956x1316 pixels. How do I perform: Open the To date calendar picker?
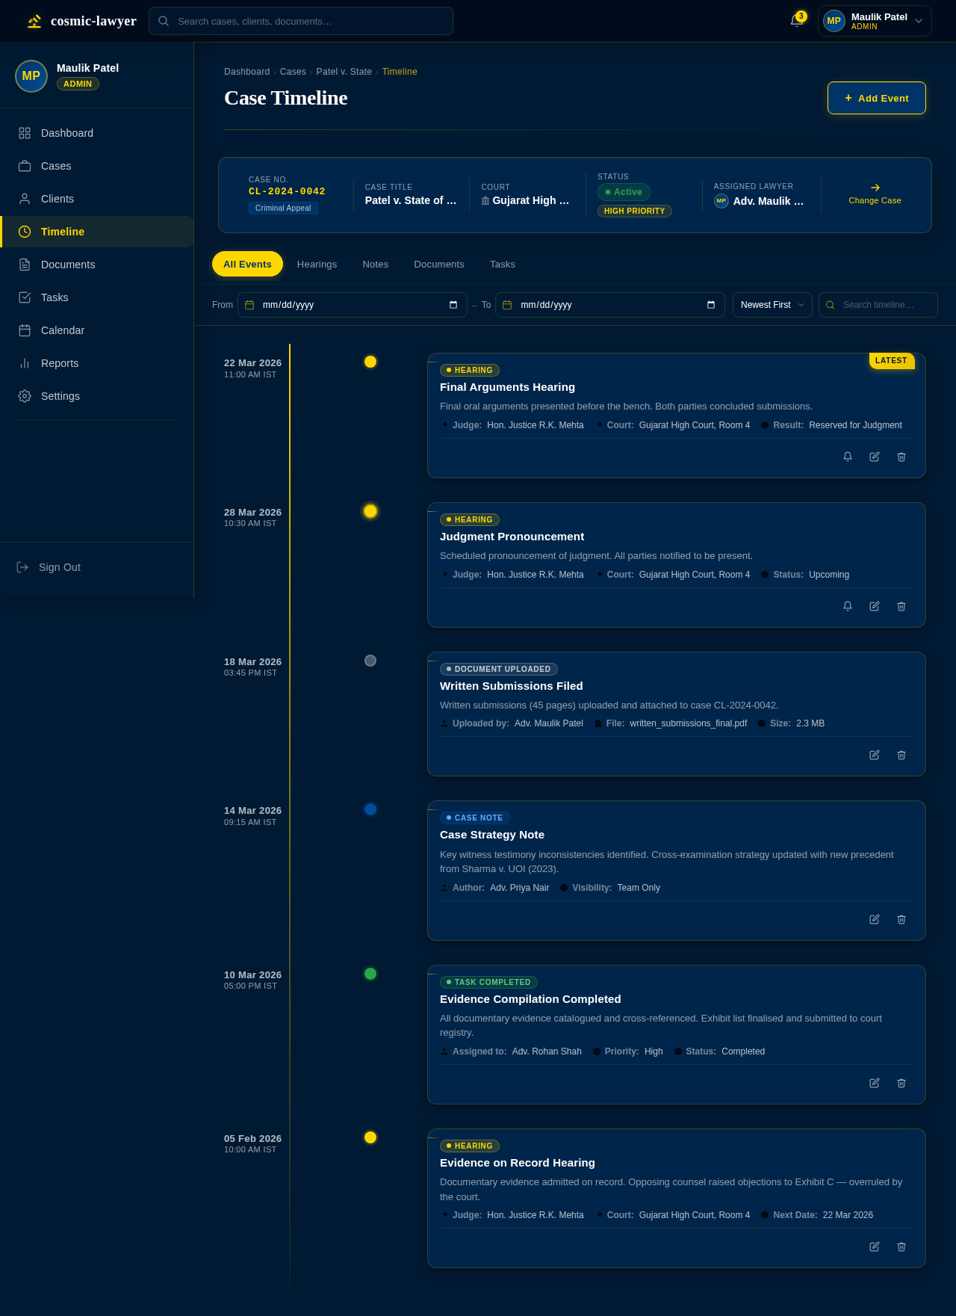(x=711, y=305)
